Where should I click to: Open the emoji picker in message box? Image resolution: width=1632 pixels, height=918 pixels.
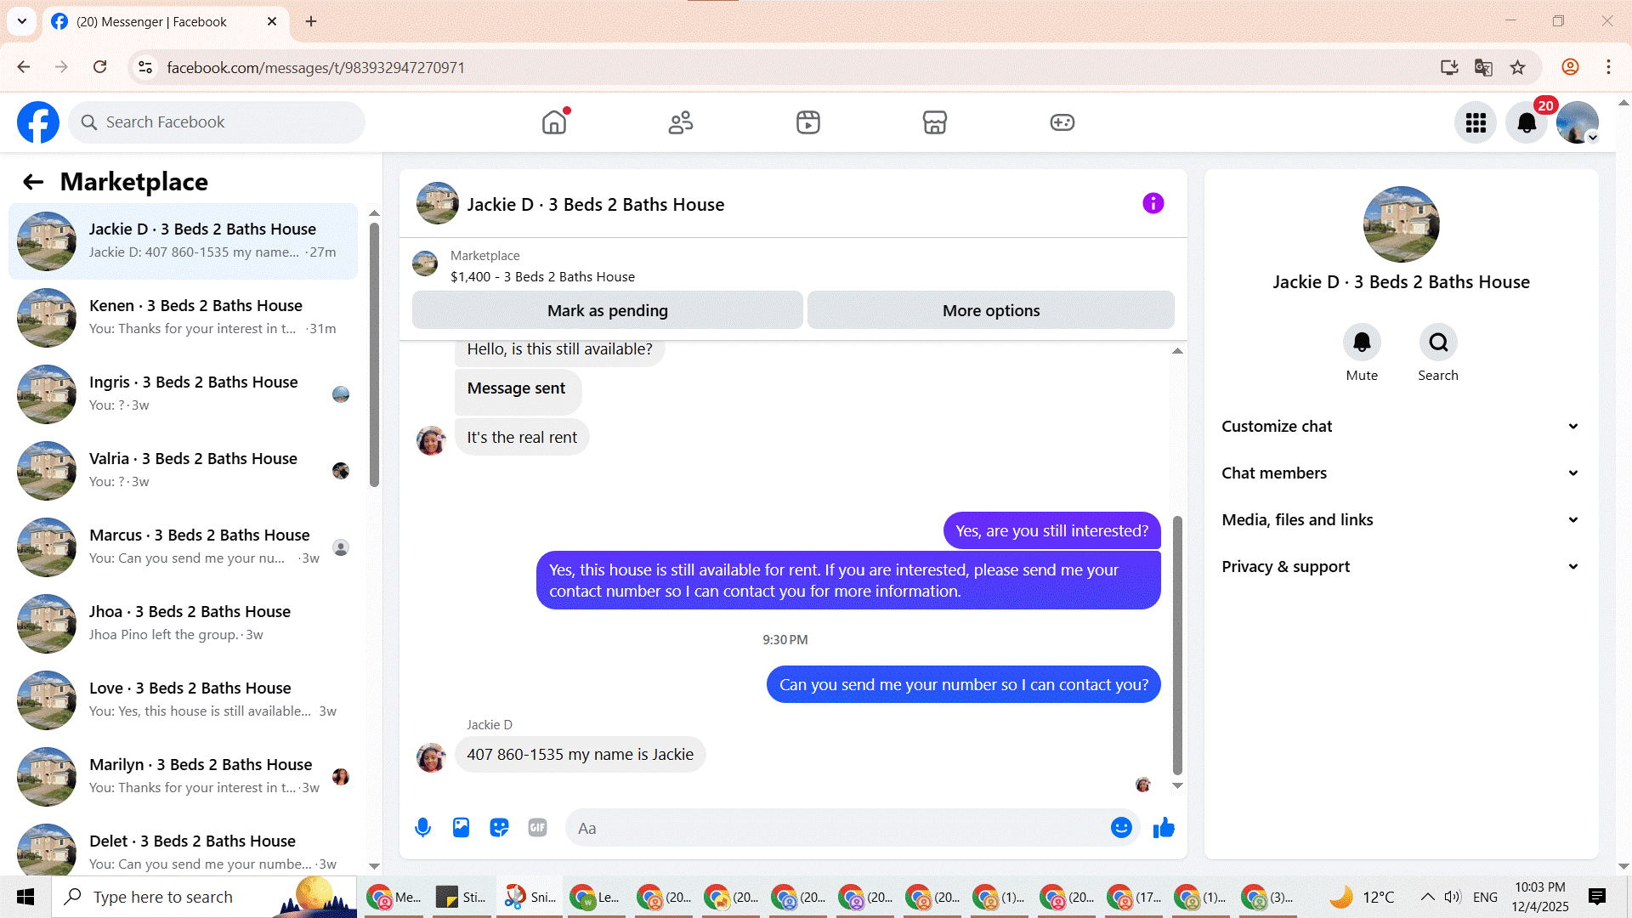pos(1121,827)
